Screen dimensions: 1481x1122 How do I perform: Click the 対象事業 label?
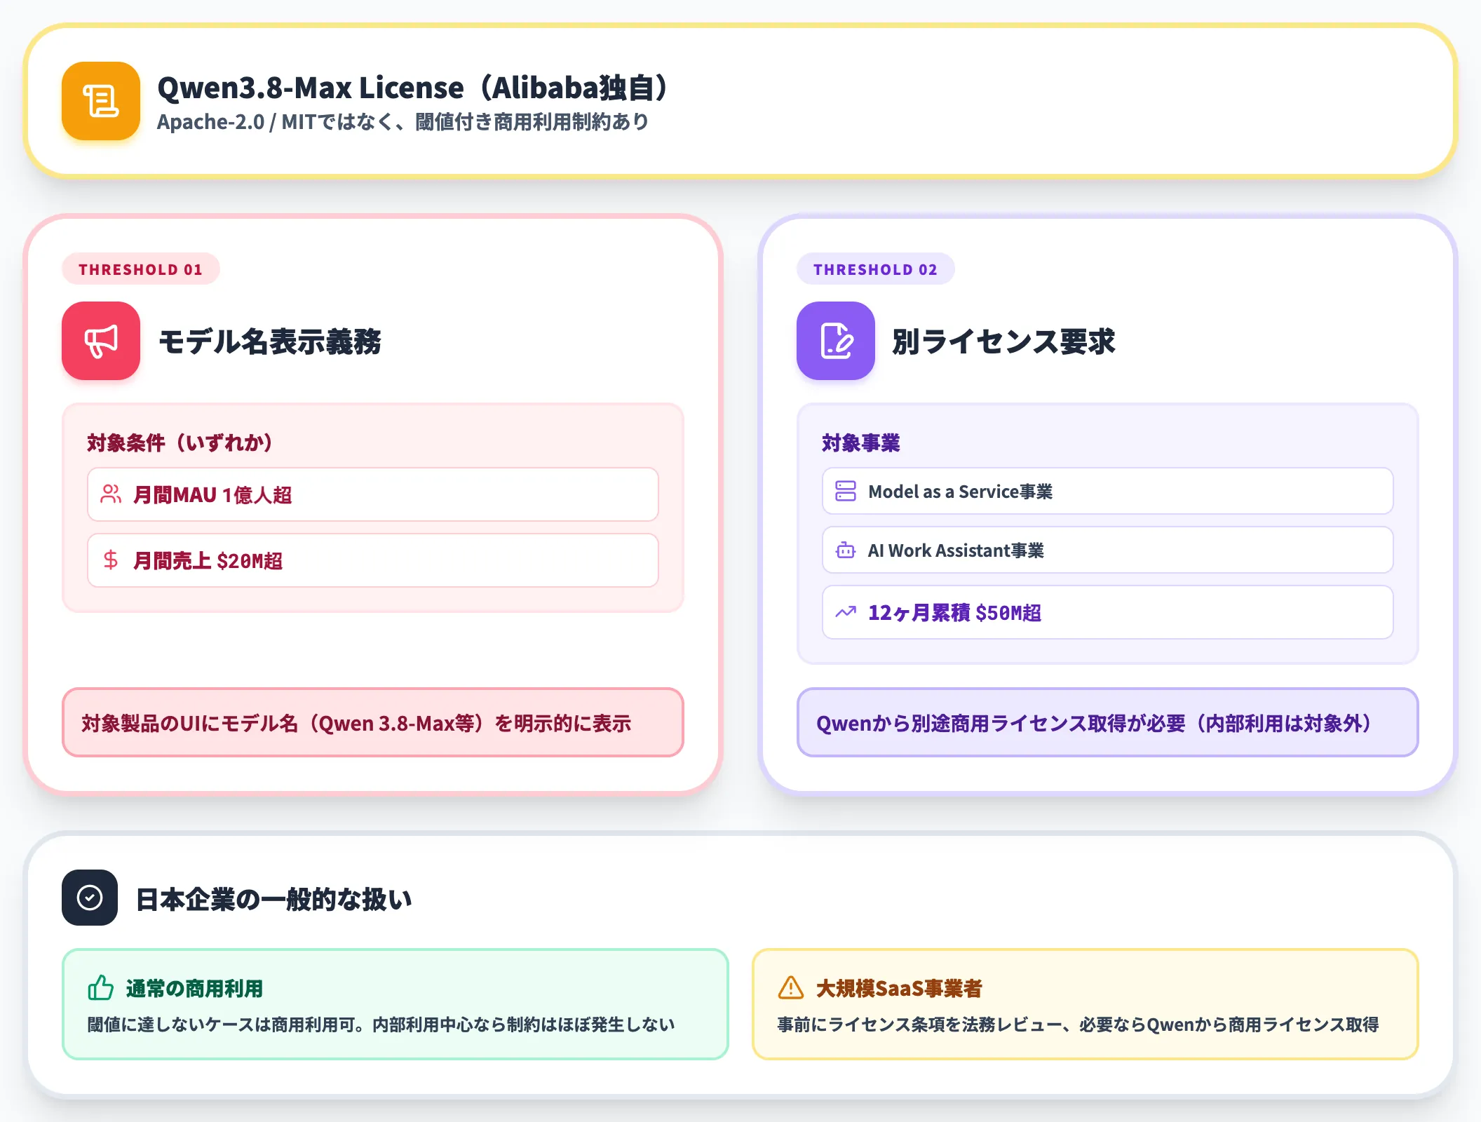(861, 442)
